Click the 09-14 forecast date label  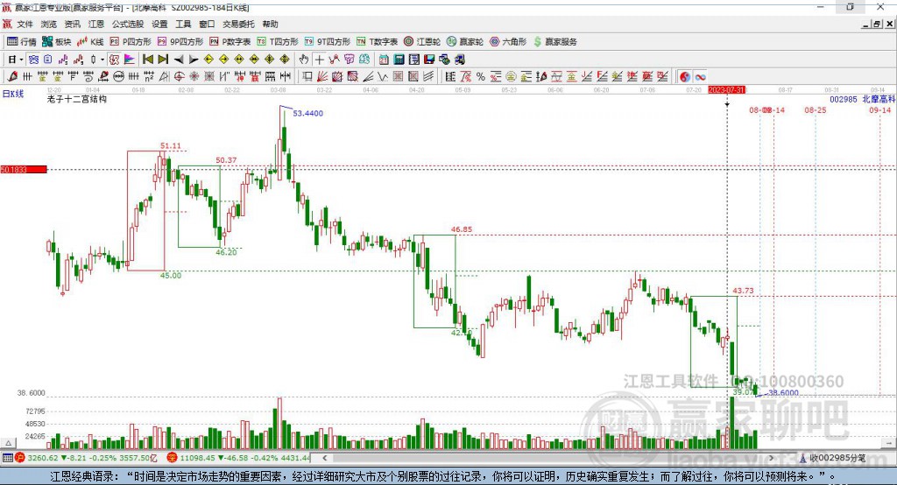pos(879,109)
